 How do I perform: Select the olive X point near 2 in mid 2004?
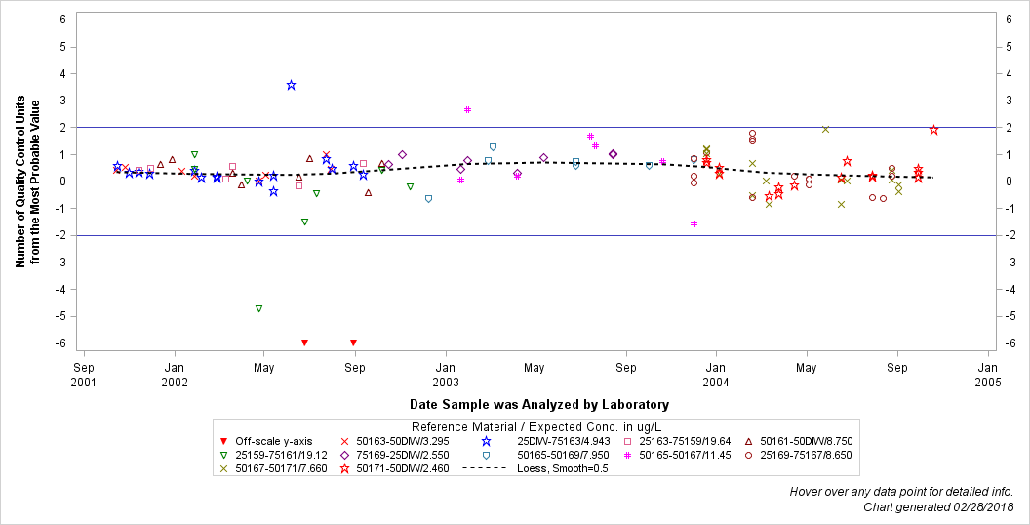click(x=826, y=130)
